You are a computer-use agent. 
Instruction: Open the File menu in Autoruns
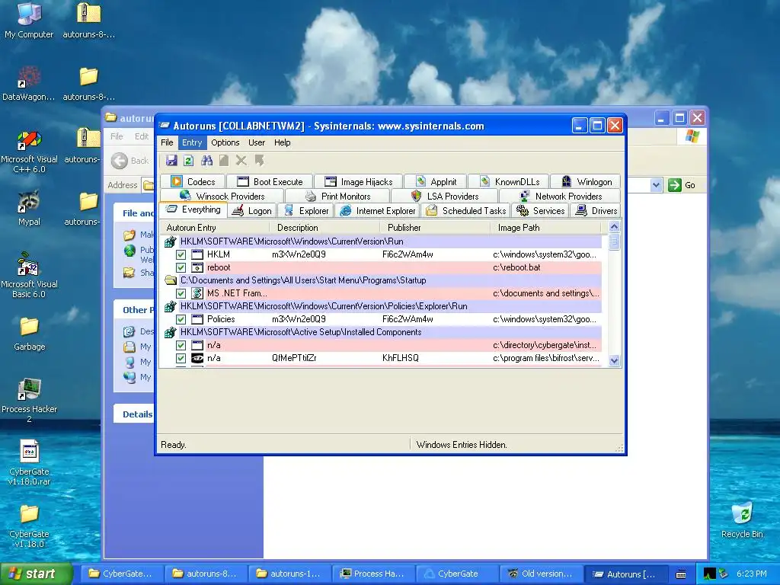pos(167,142)
